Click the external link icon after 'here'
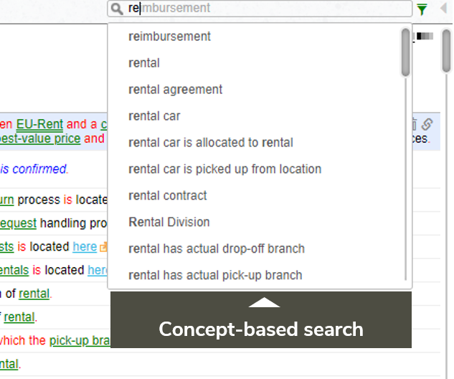This screenshot has height=379, width=454. [x=103, y=247]
